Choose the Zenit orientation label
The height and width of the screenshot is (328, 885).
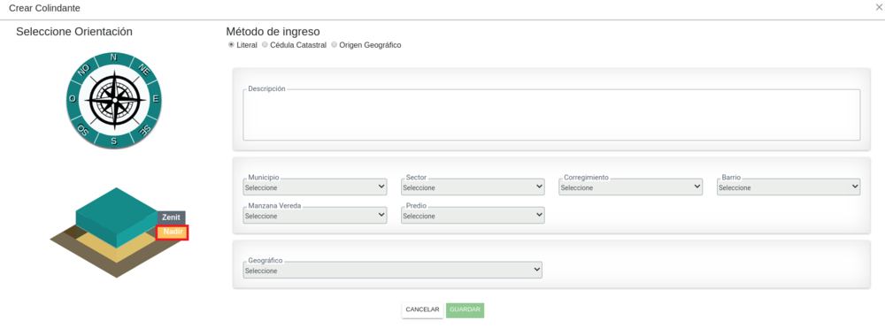point(171,217)
